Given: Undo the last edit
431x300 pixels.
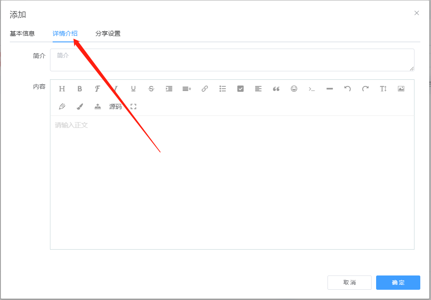Looking at the screenshot, I should [x=348, y=89].
